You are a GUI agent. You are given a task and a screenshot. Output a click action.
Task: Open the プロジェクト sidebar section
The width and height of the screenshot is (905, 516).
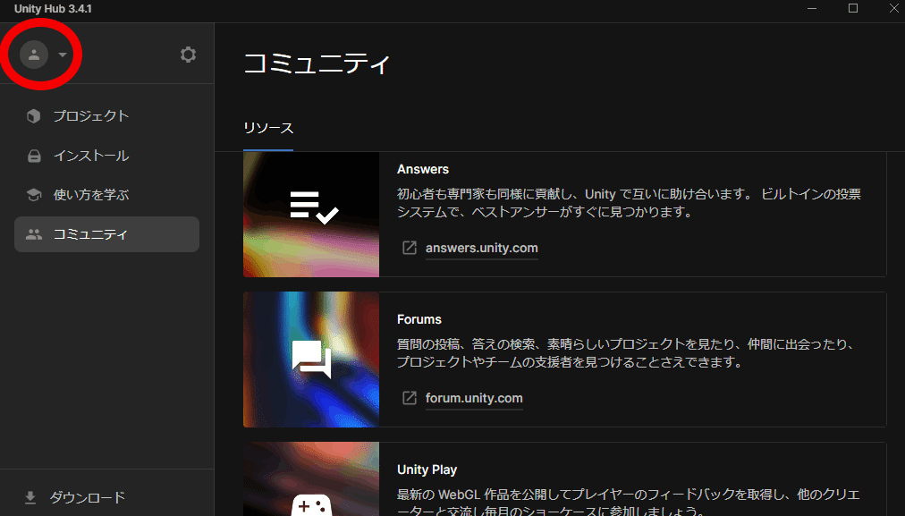click(106, 116)
